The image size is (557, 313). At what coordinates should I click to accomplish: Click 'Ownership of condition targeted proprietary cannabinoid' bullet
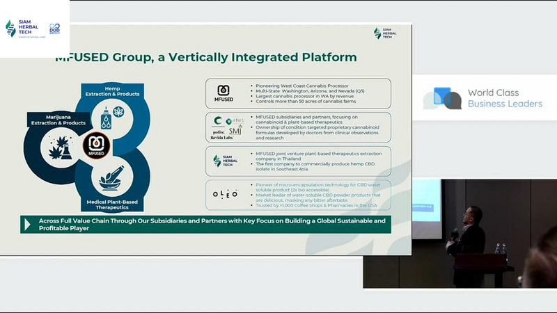[317, 132]
